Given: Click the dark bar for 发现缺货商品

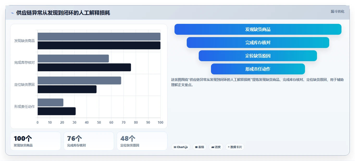Looking at the screenshot, I should [x=99, y=45].
